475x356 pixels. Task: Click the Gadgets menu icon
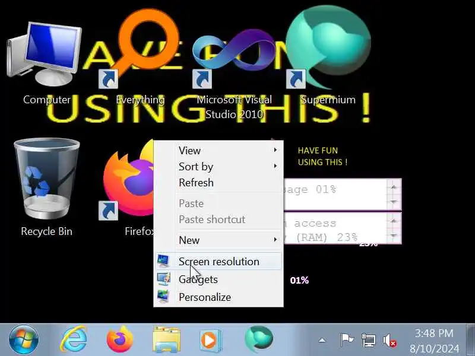tap(164, 279)
